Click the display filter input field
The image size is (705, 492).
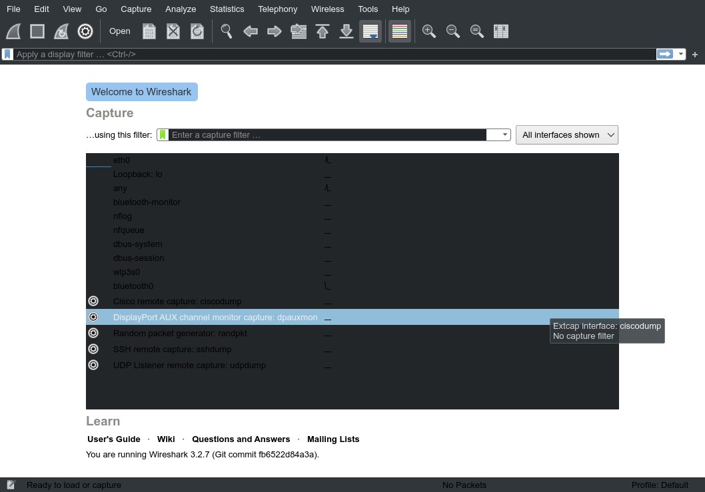click(x=335, y=55)
